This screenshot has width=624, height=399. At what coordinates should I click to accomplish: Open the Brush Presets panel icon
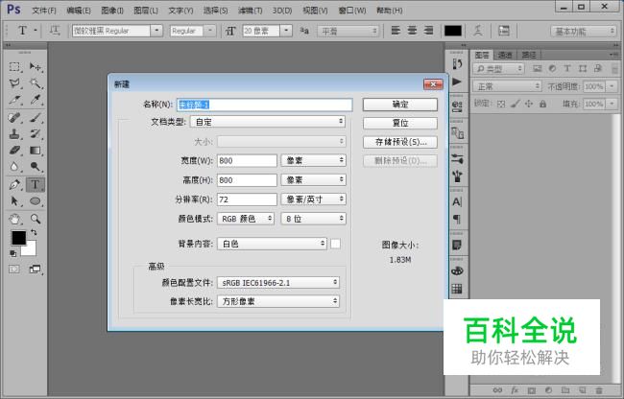(x=457, y=176)
